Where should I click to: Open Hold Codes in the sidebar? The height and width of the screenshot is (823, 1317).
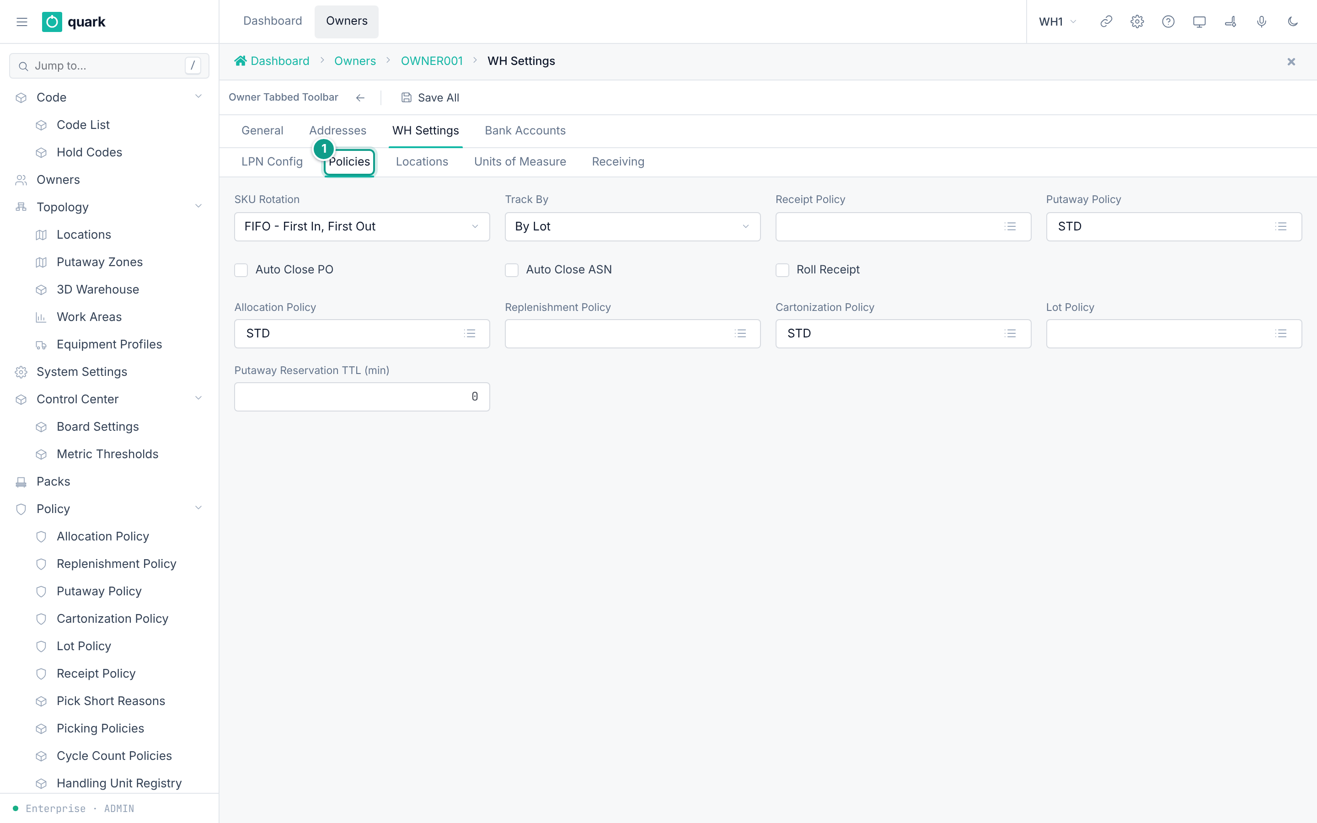click(89, 152)
